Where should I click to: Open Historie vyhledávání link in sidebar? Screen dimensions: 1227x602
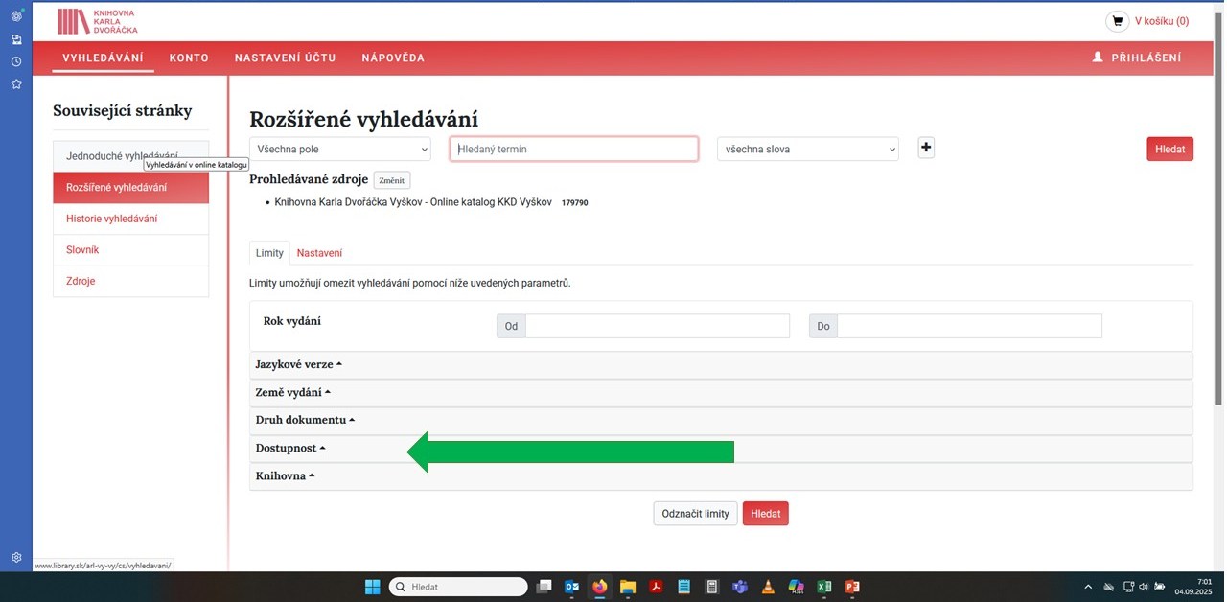click(x=112, y=219)
